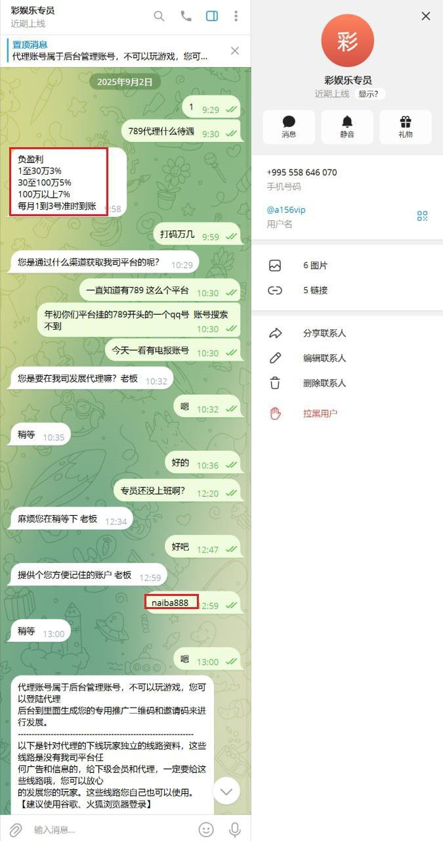Image resolution: width=443 pixels, height=841 pixels.
Task: Open the emoji picker smiley icon
Action: coord(206,830)
